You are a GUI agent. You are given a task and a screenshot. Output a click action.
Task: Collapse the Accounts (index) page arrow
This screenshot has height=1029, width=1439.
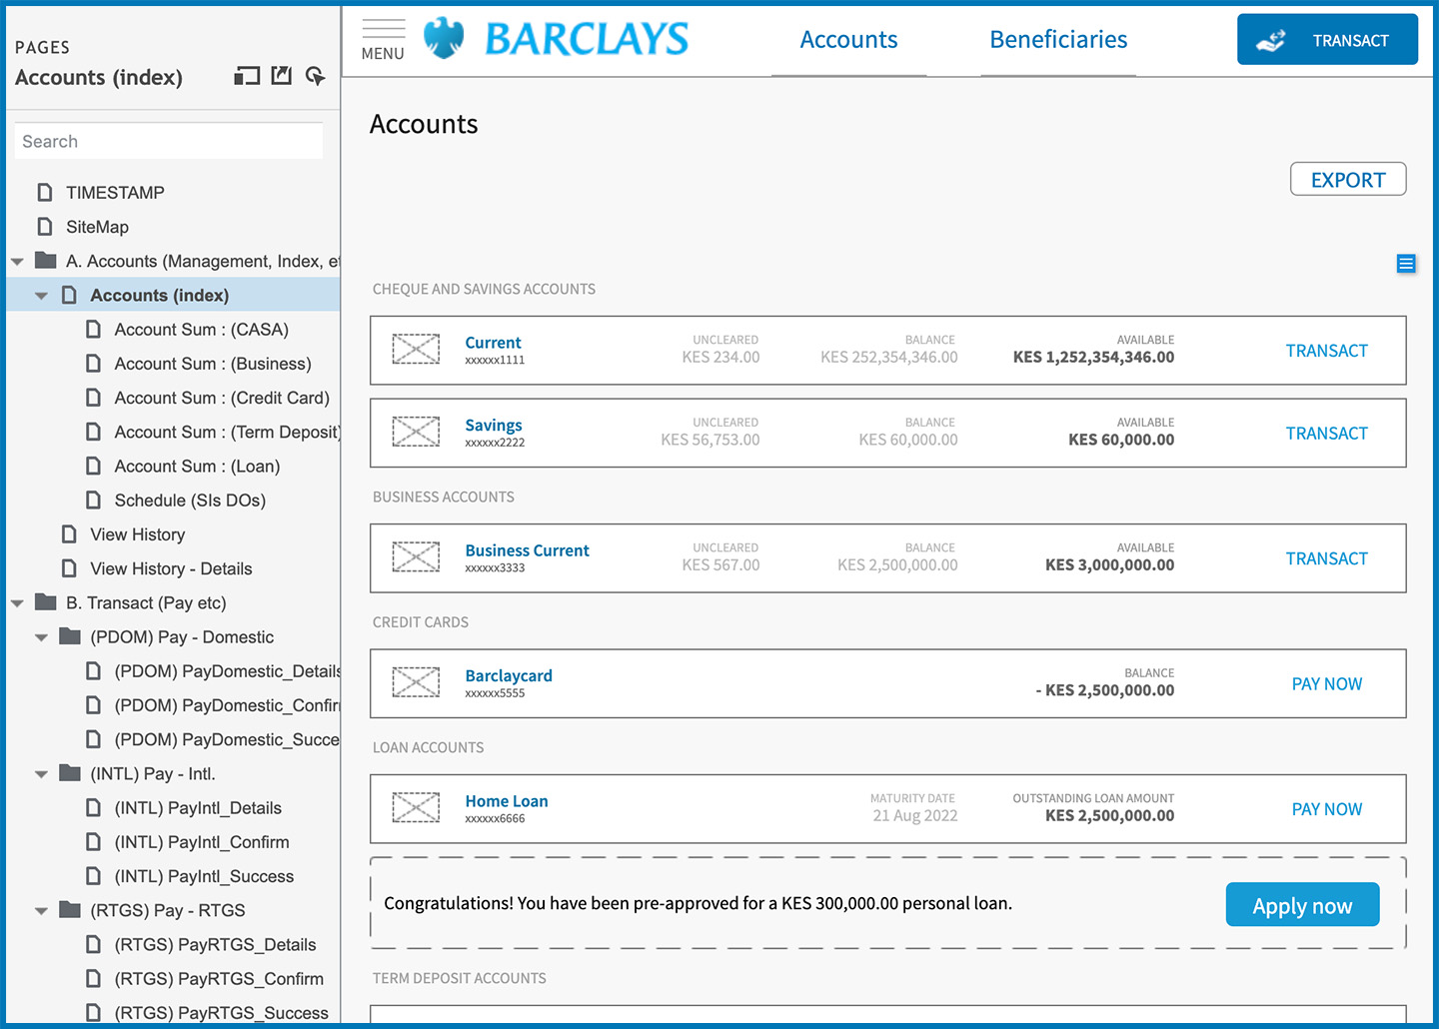pos(41,296)
